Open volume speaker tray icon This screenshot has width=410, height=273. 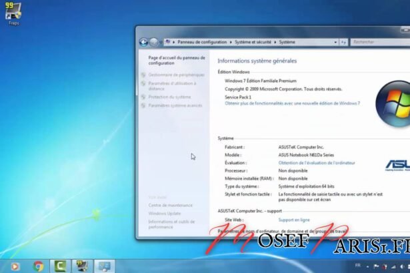click(402, 266)
